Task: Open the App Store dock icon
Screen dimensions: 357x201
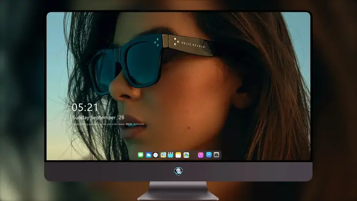Action: point(209,155)
